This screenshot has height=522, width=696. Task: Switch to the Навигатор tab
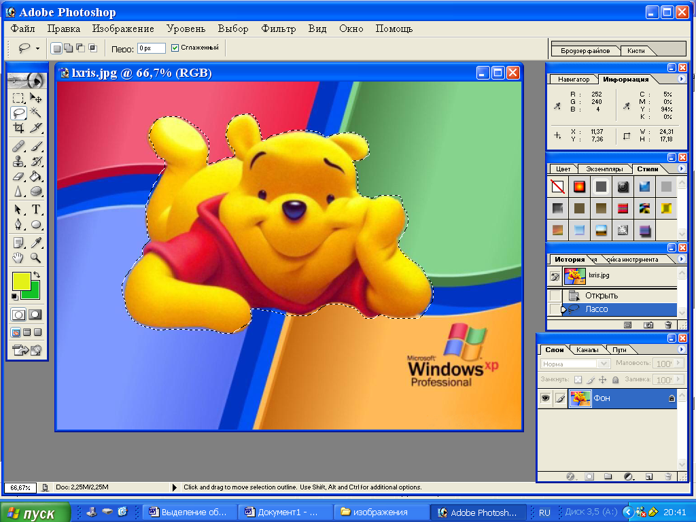(x=573, y=80)
